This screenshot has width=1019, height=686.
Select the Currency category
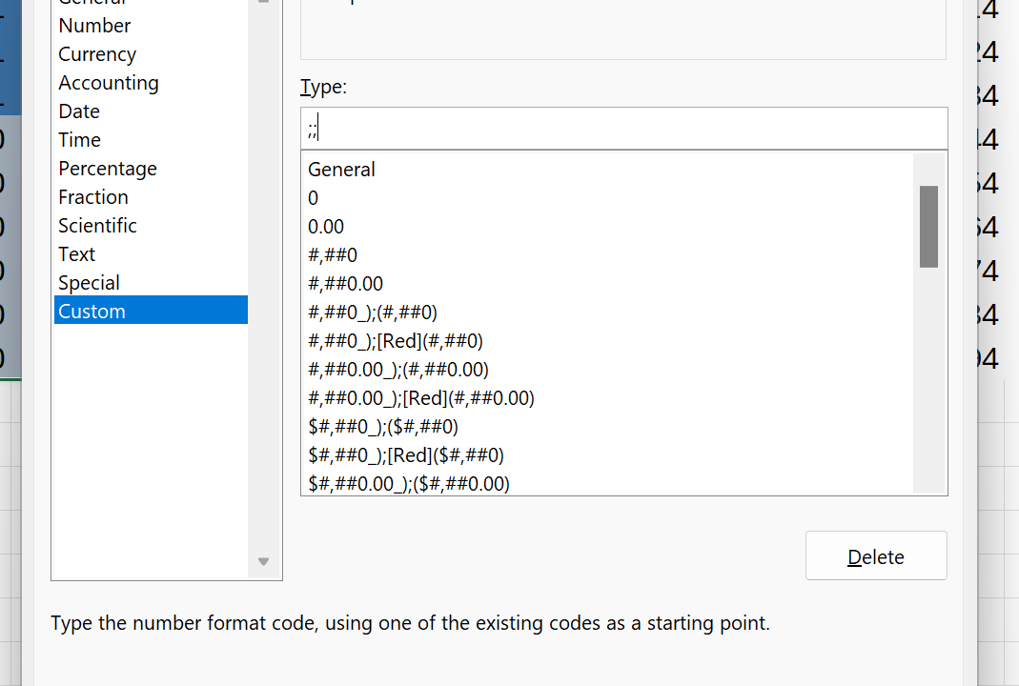[x=97, y=54]
